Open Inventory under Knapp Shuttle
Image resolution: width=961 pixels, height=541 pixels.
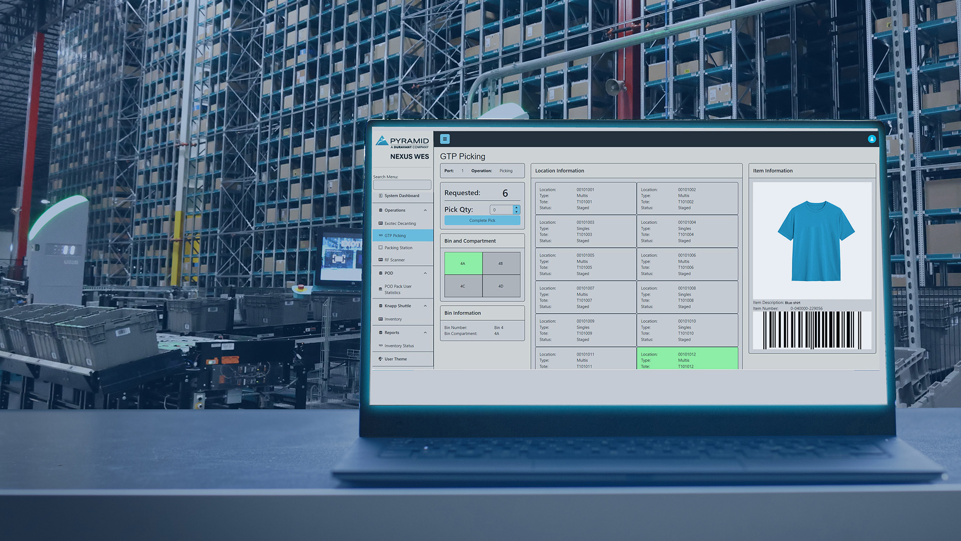403,319
